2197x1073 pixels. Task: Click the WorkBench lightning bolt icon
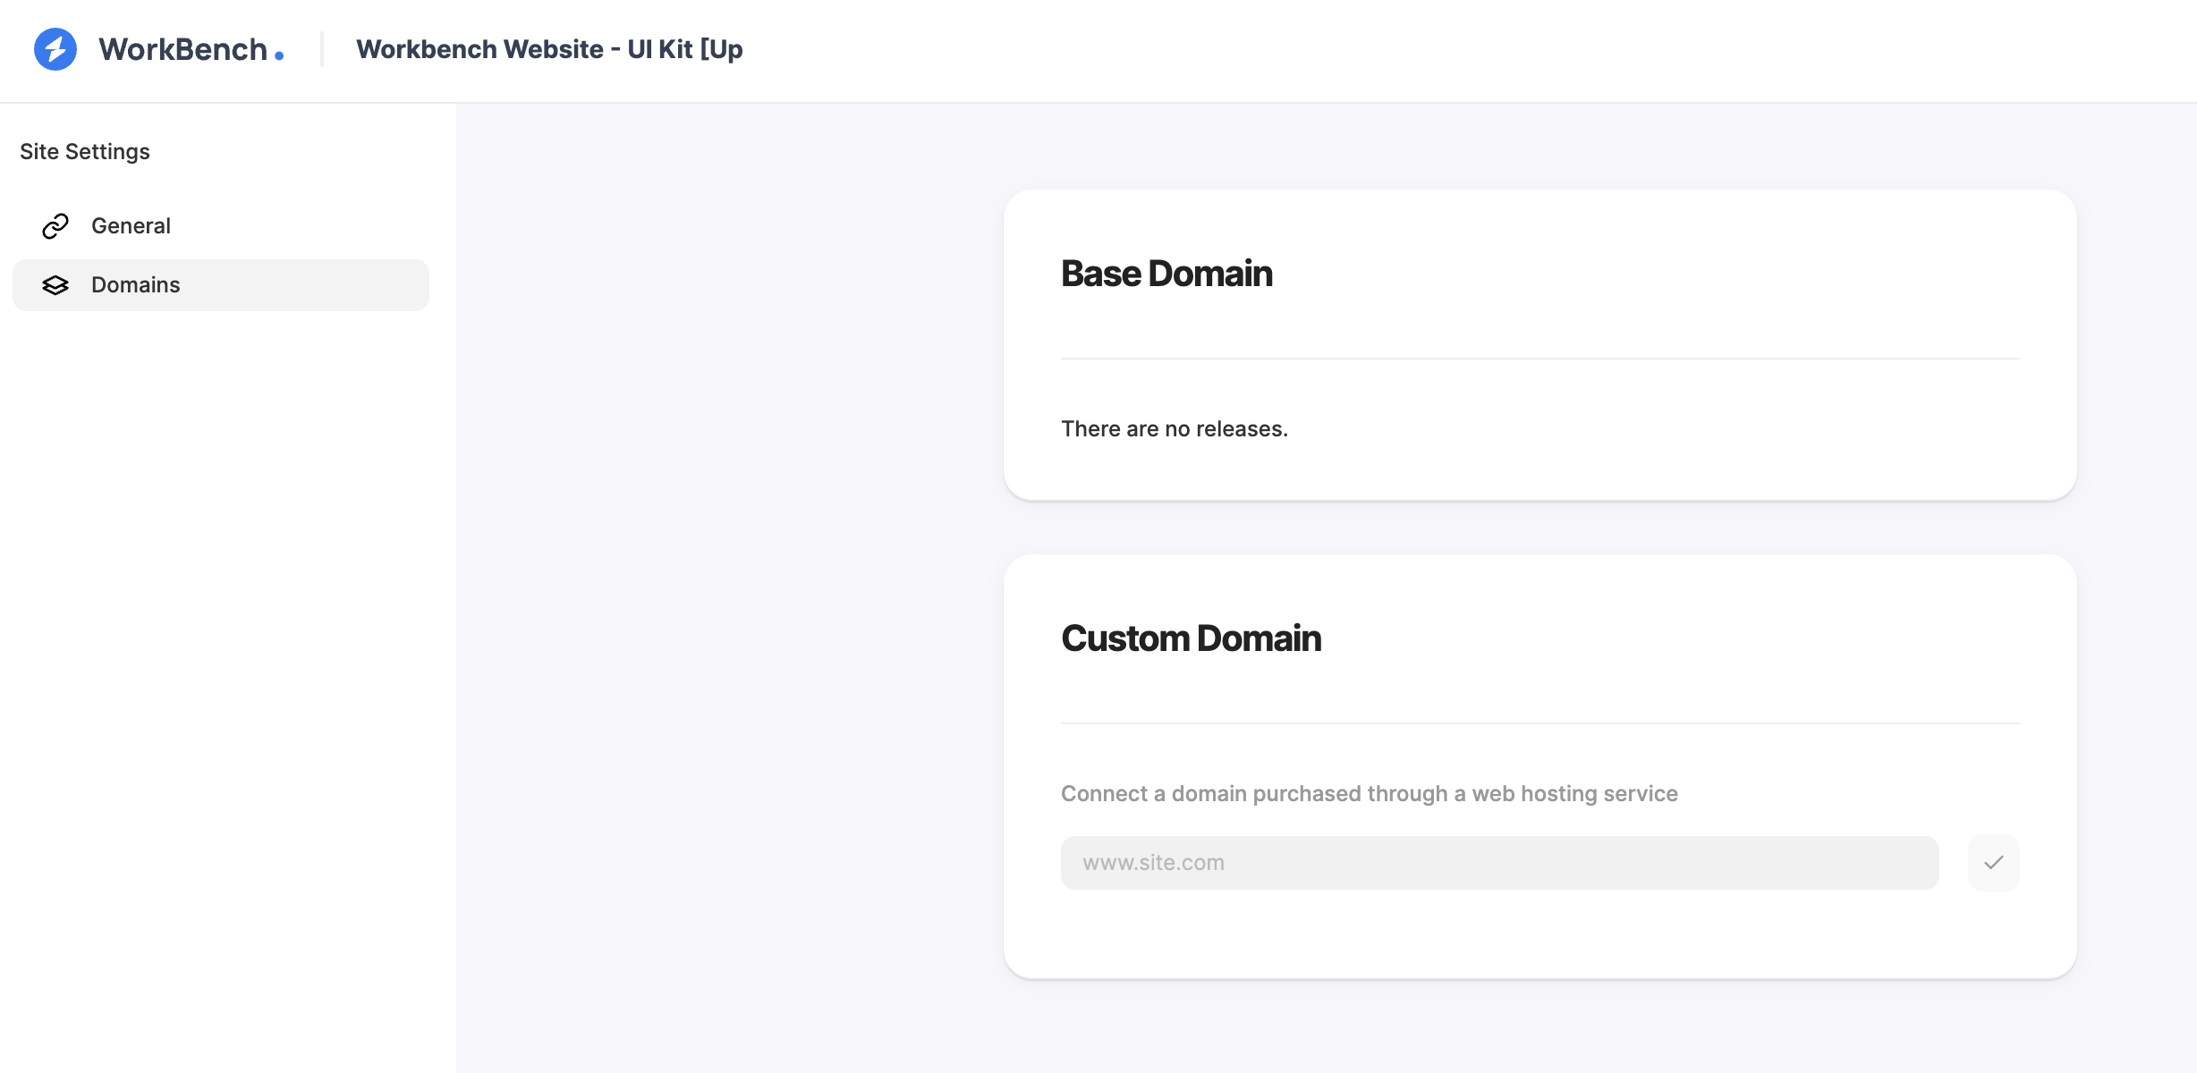(x=54, y=49)
